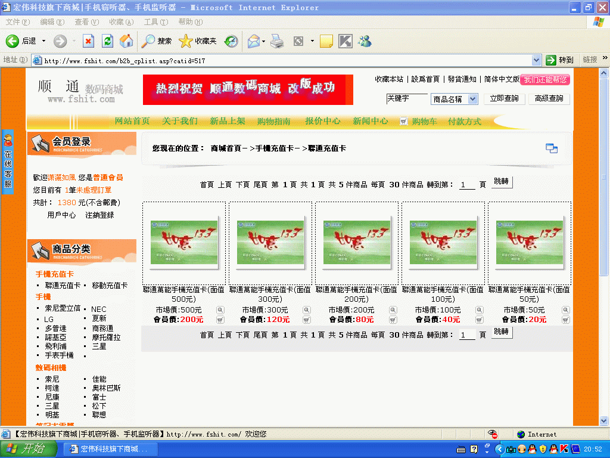Click the online customer service side tab
Viewport: 610px width, 458px height.
pos(8,161)
